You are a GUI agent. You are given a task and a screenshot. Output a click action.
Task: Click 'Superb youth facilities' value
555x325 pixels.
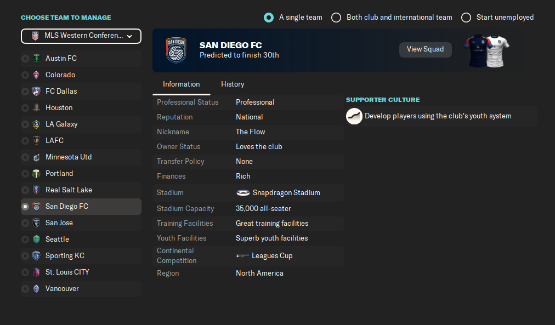click(x=271, y=238)
